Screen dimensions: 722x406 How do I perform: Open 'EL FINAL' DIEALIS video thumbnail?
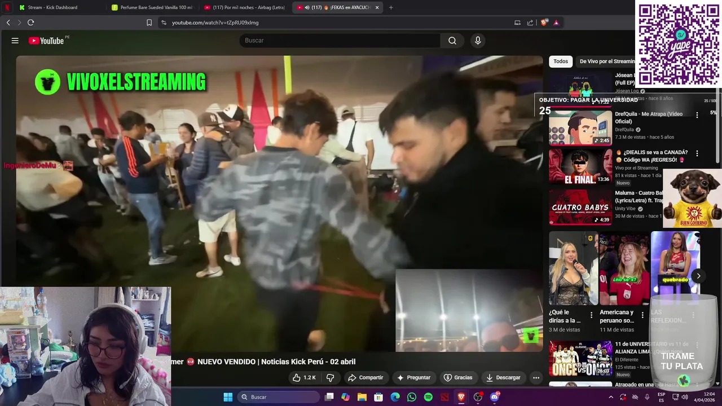pos(580,166)
